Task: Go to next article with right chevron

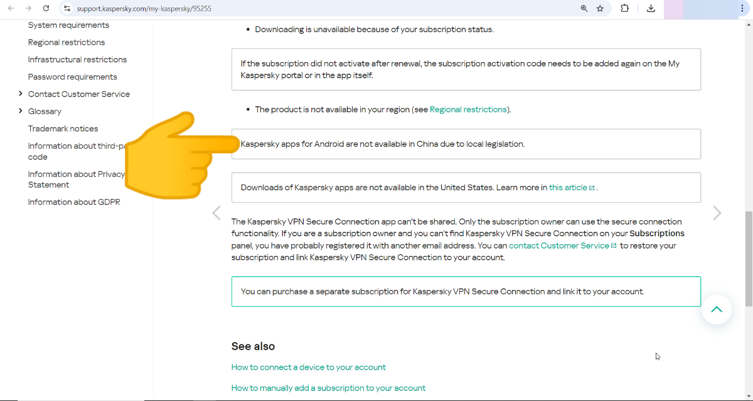Action: pyautogui.click(x=717, y=213)
